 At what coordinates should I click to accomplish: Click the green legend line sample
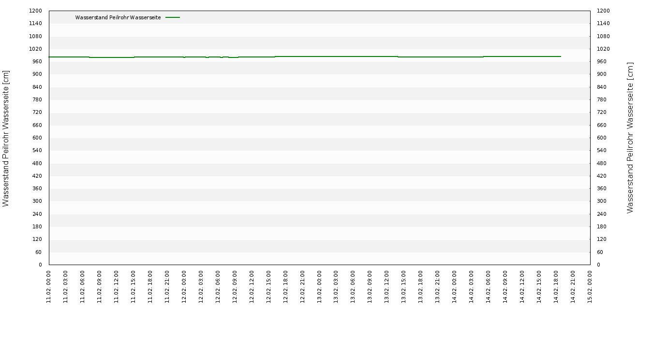point(173,17)
